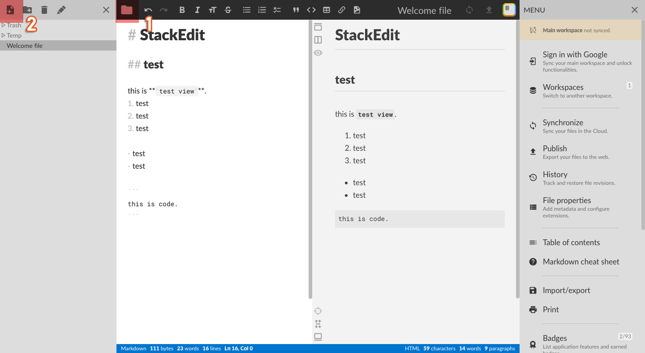Toggle reader mode eye icon

(x=318, y=53)
